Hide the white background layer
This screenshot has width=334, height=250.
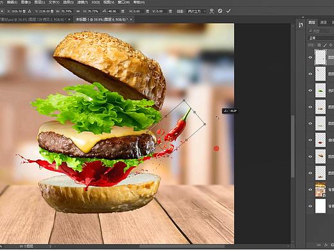(310, 206)
